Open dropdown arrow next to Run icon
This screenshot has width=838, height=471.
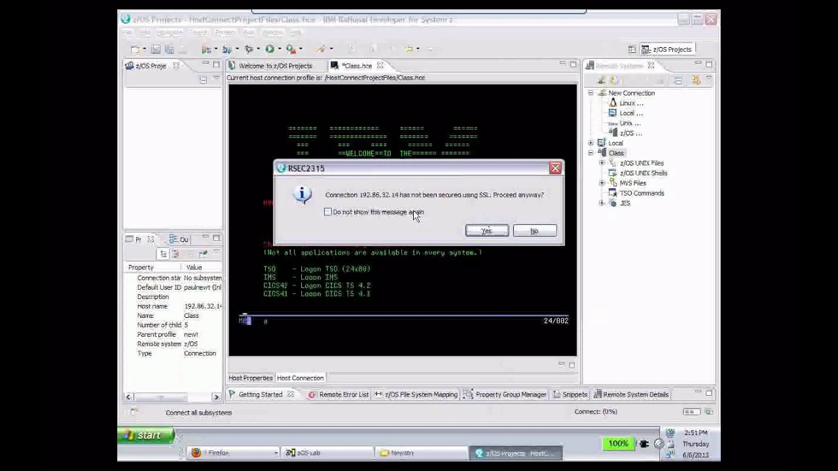pos(279,49)
